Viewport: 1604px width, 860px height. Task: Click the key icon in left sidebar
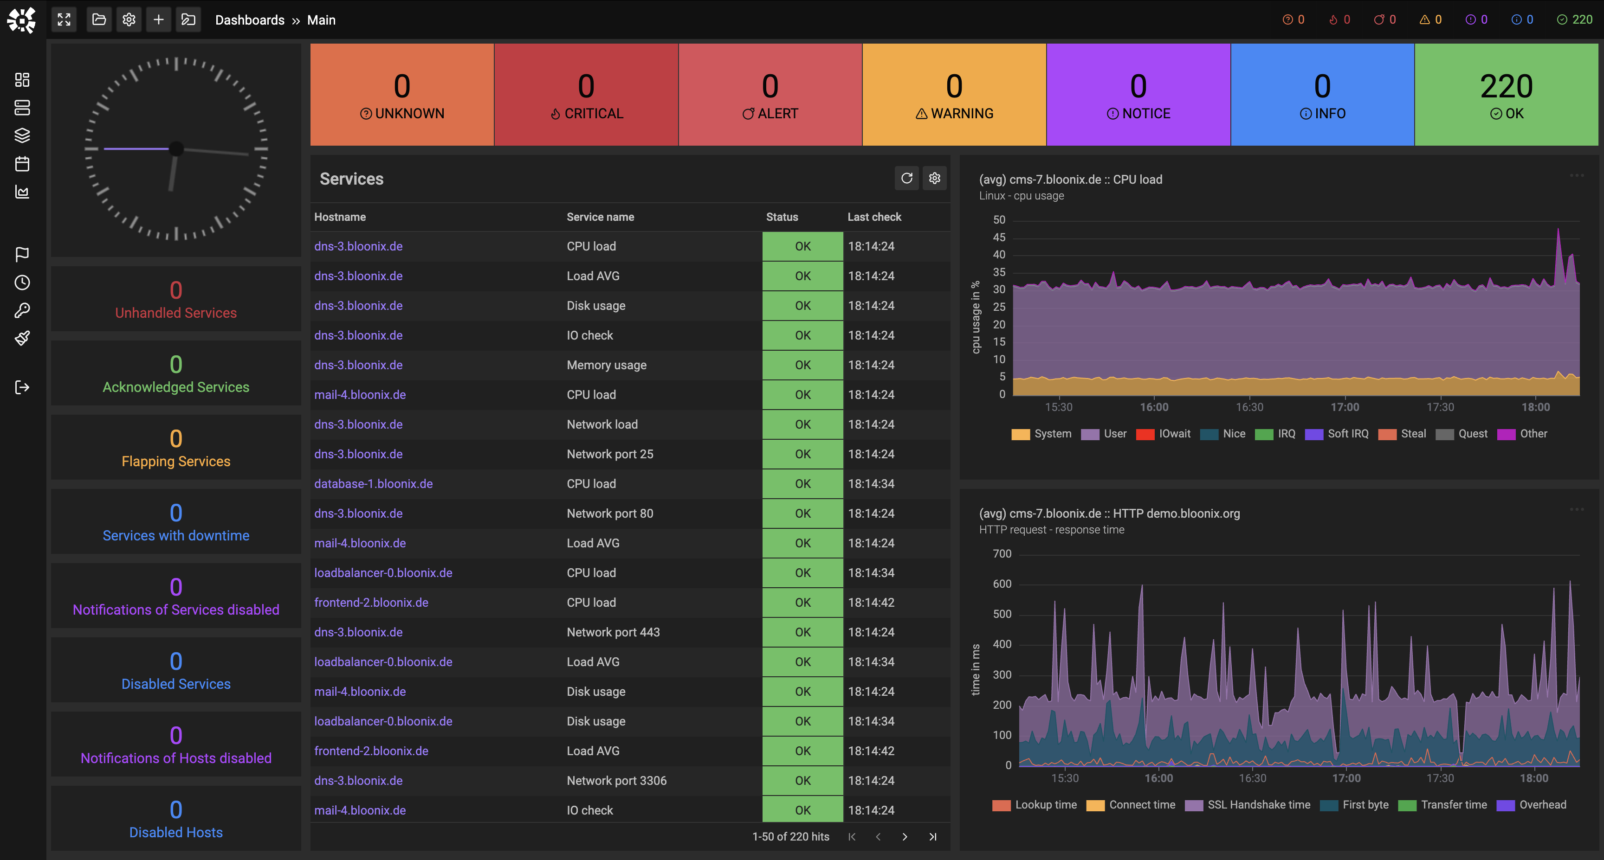pyautogui.click(x=22, y=310)
